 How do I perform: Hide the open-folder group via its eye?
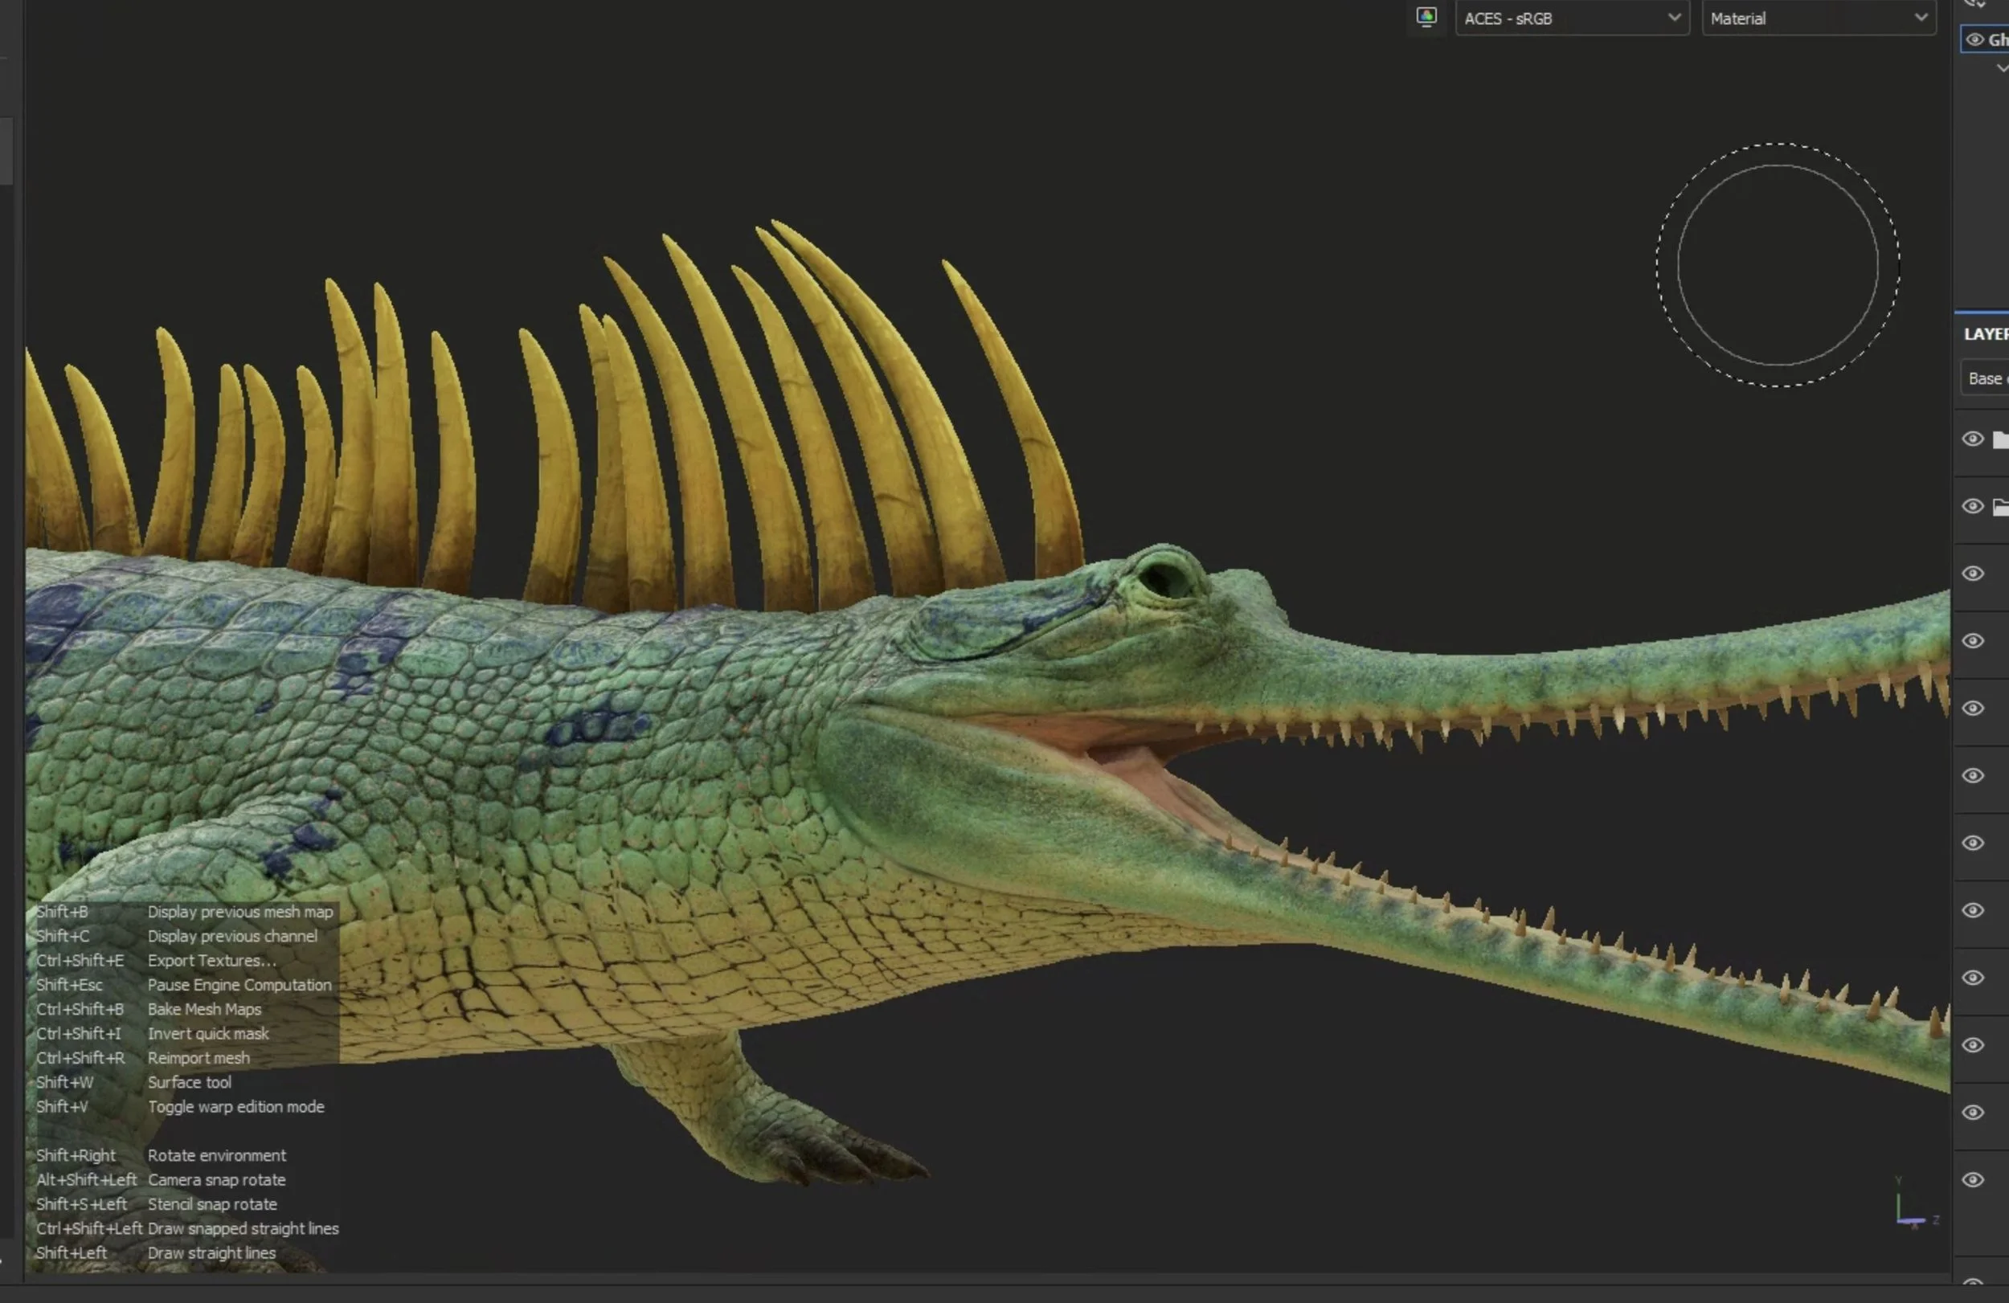pyautogui.click(x=1973, y=506)
